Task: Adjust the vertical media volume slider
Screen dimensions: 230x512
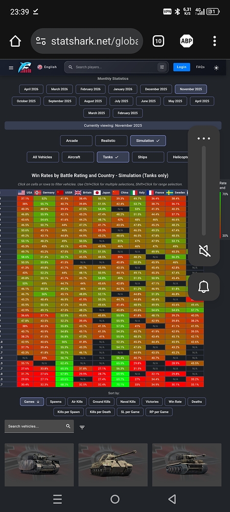Action: pos(204,190)
